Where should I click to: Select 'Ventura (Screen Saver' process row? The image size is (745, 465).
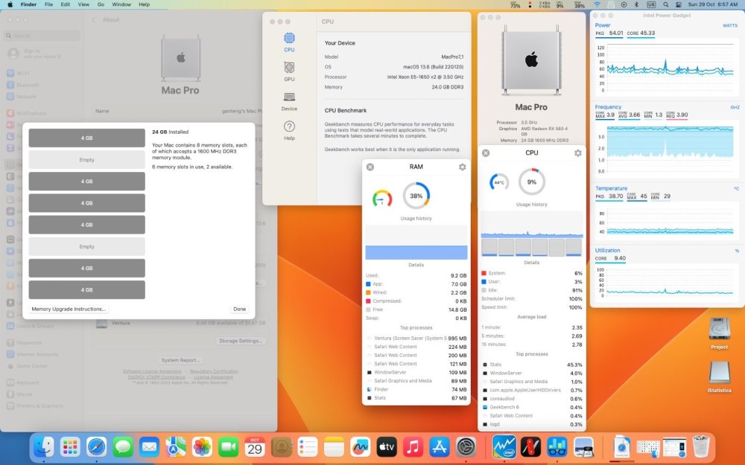(x=416, y=339)
